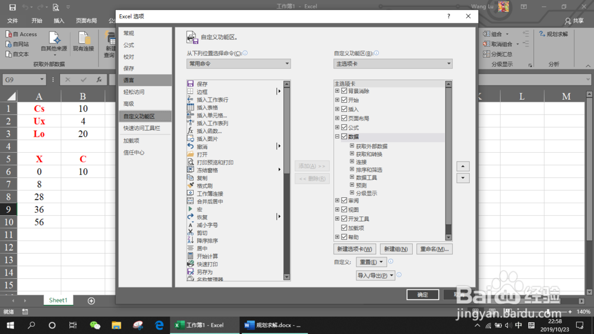Image resolution: width=594 pixels, height=334 pixels.
Task: Select the 信任中心 category
Action: click(145, 152)
